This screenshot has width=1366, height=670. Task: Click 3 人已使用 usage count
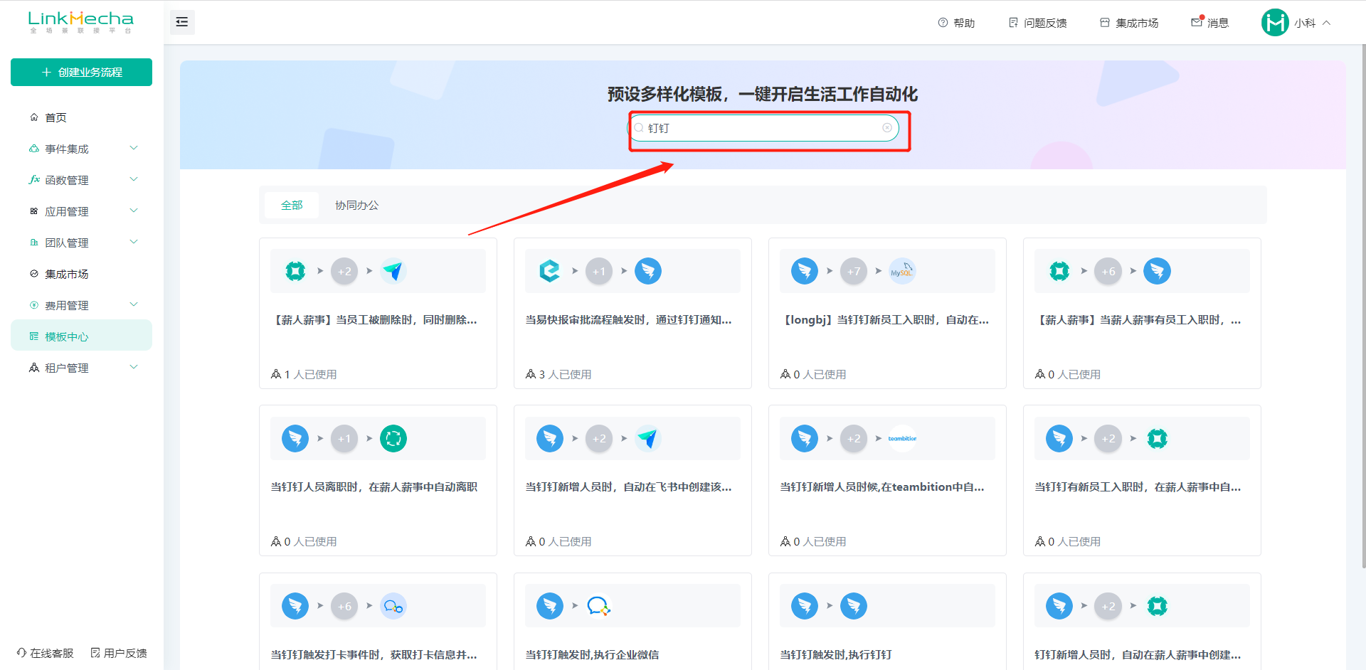(x=558, y=374)
